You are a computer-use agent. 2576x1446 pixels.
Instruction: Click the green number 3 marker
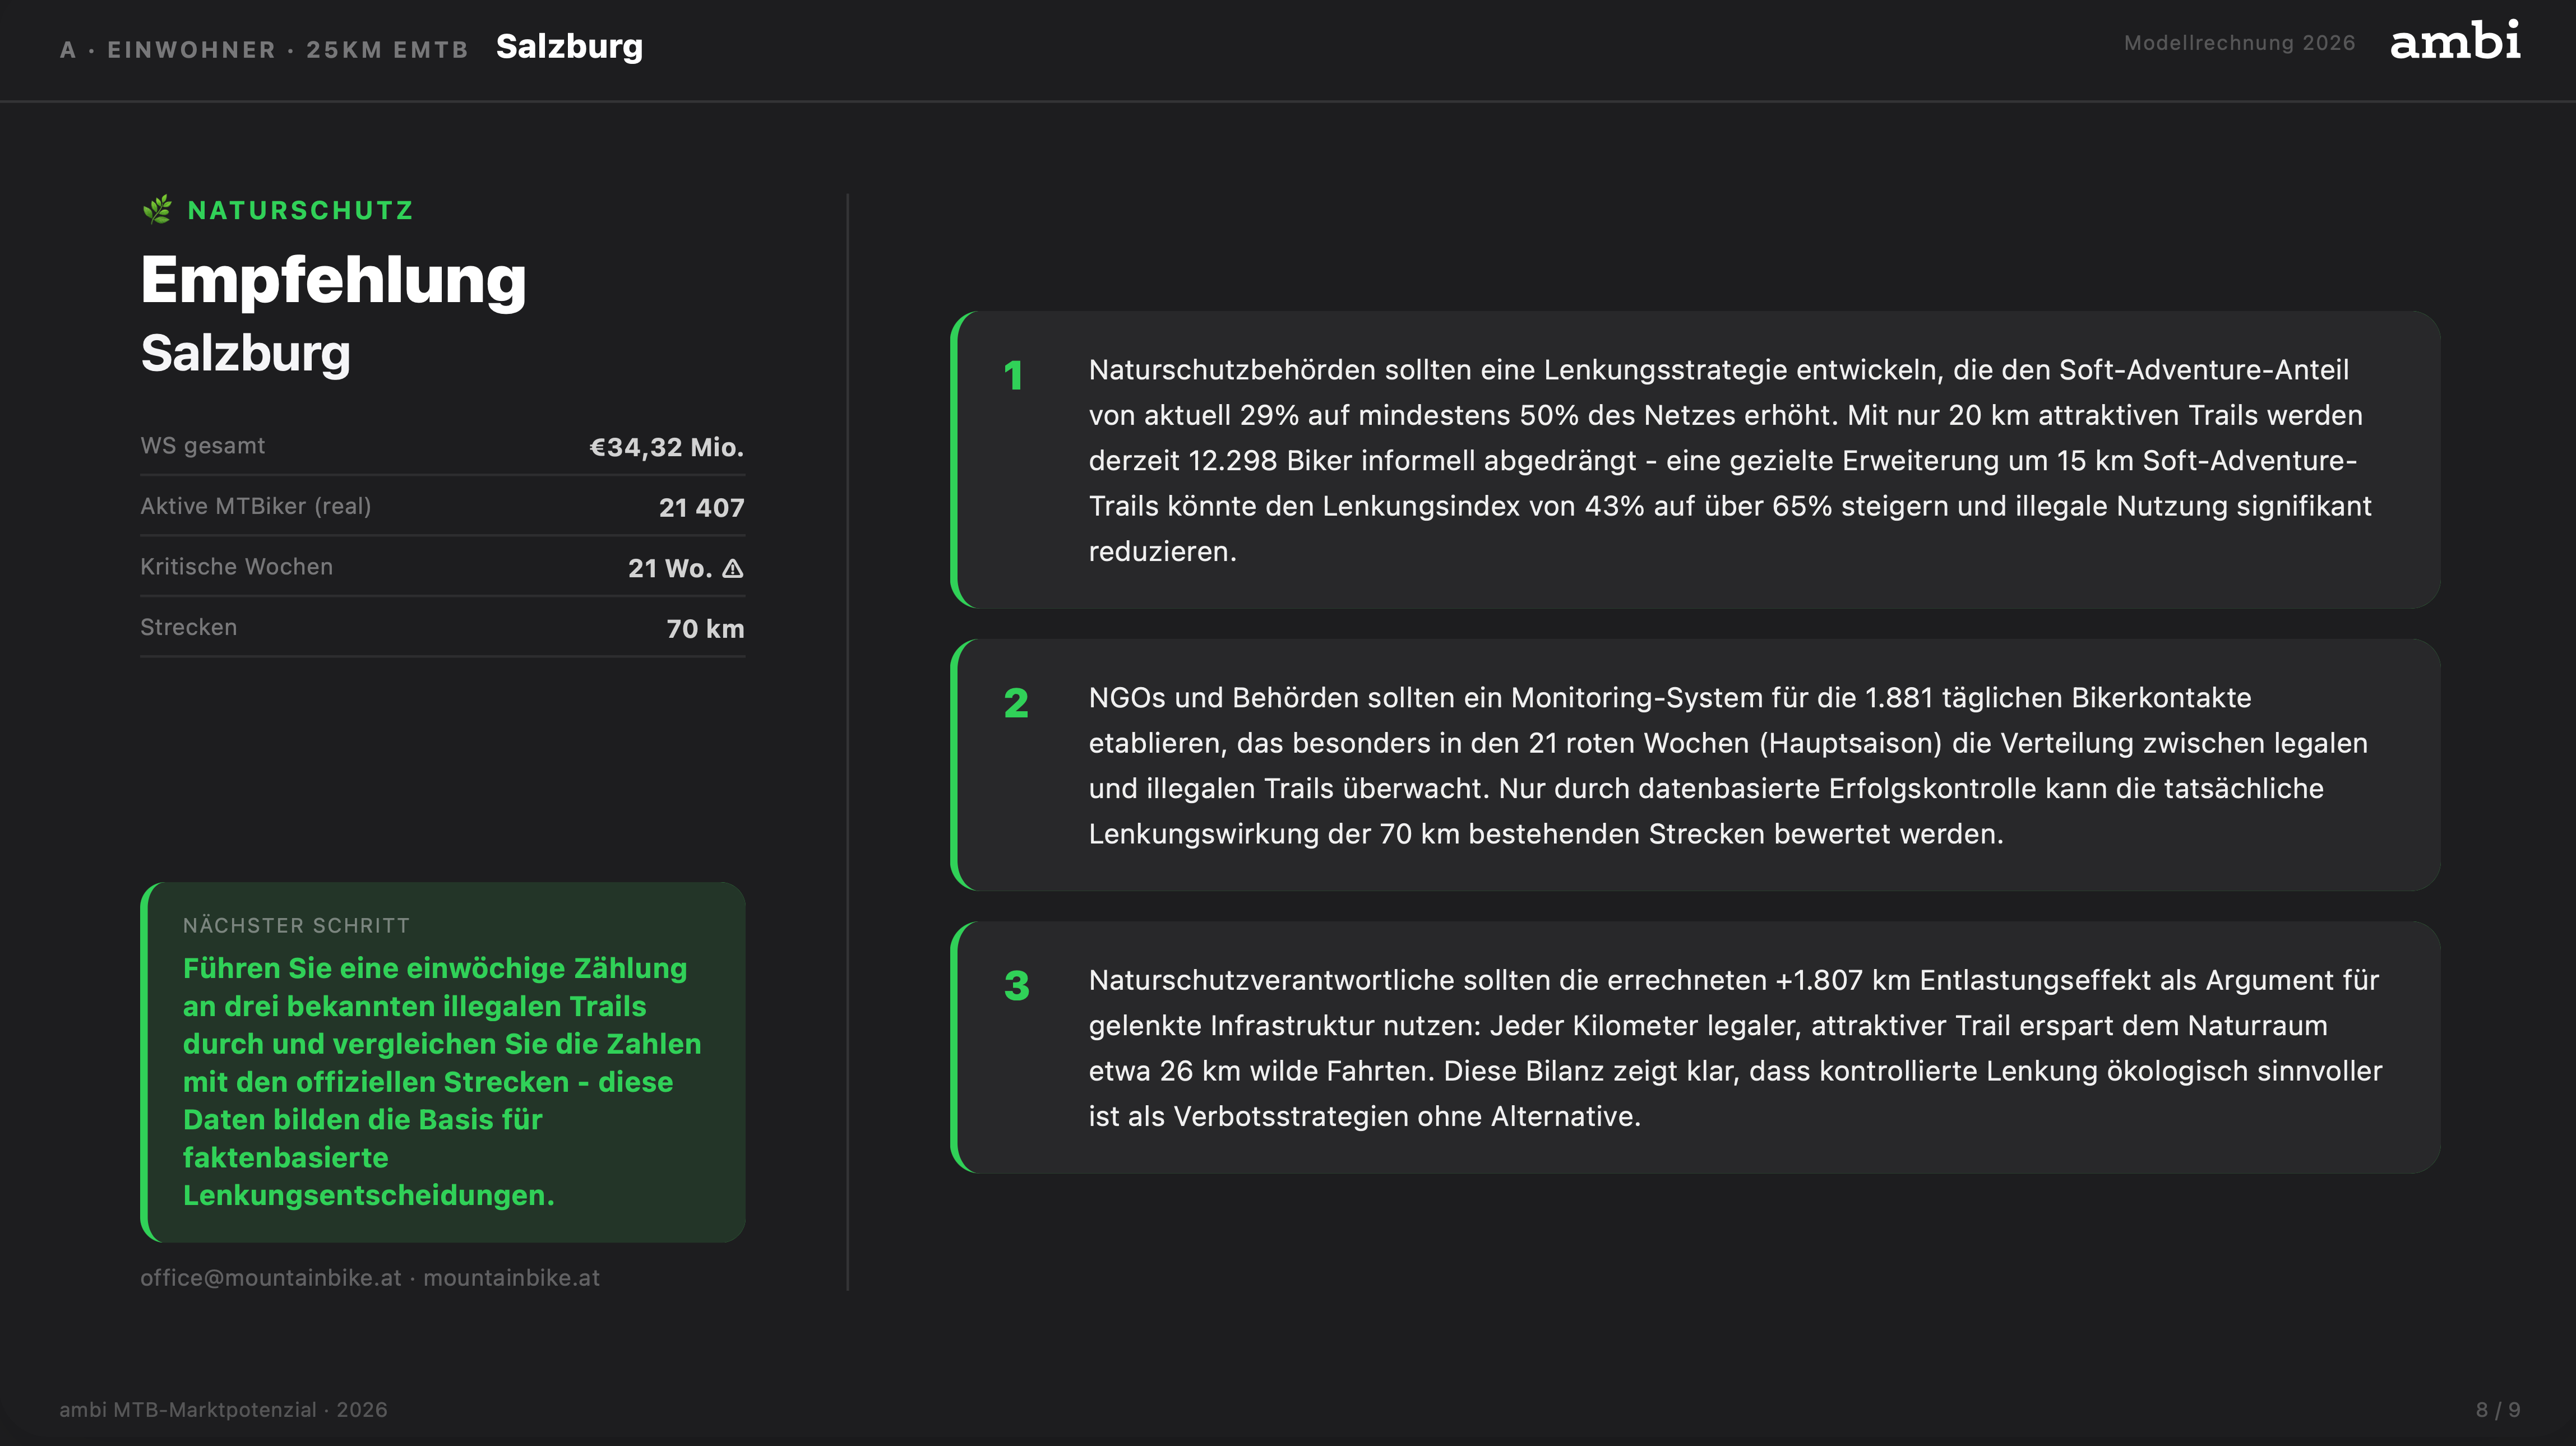point(1016,986)
